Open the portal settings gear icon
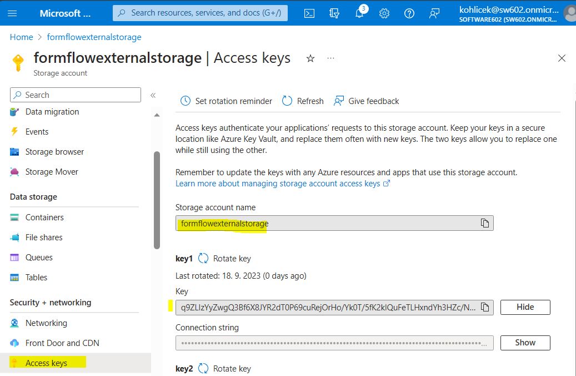 coord(384,13)
